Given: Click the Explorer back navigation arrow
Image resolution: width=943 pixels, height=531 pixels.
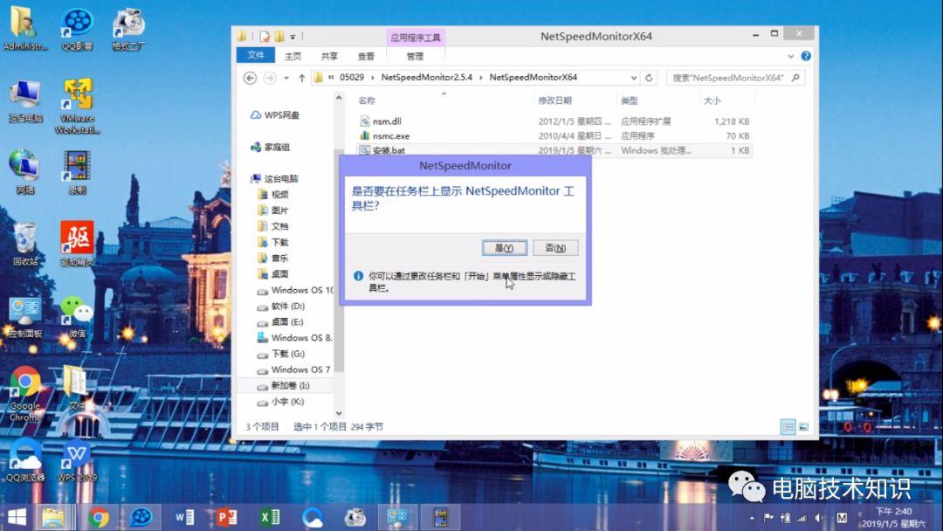Looking at the screenshot, I should [250, 78].
